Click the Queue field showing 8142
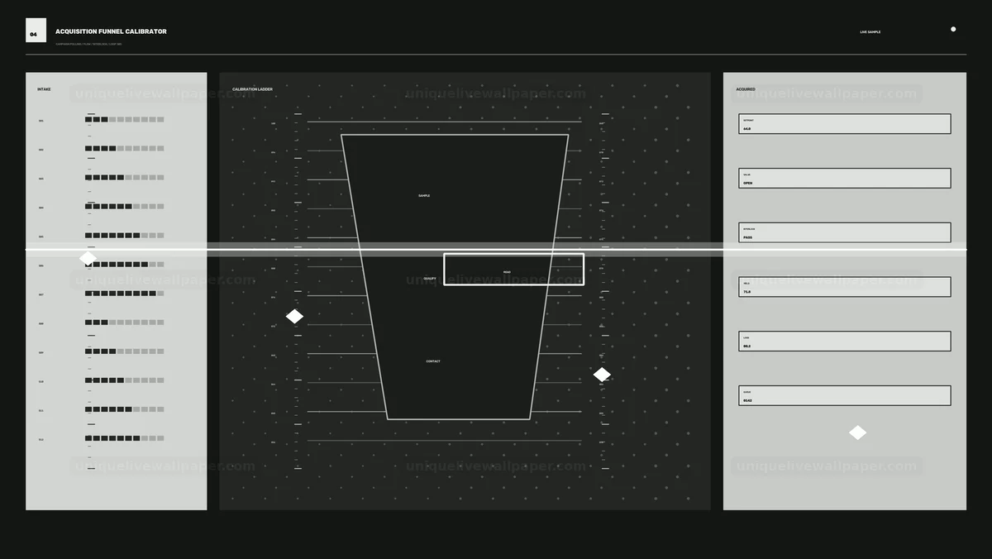Viewport: 992px width, 559px height. tap(845, 396)
